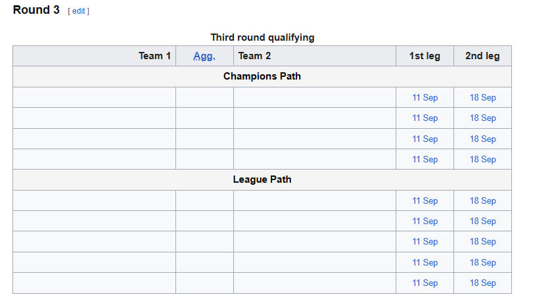Open 11 Sep in second League Path row
The height and width of the screenshot is (303, 554).
tap(425, 221)
